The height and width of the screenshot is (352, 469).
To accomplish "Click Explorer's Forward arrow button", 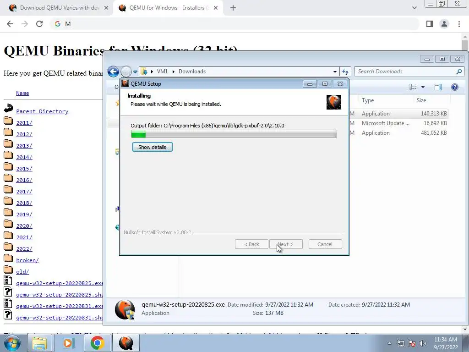I will tap(126, 71).
